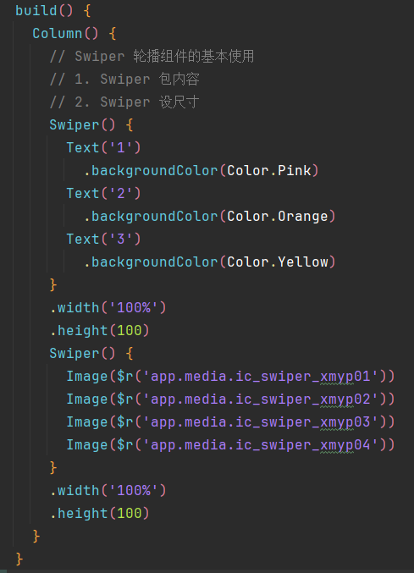
Task: Click Color.Orange value
Action: [x=278, y=217]
